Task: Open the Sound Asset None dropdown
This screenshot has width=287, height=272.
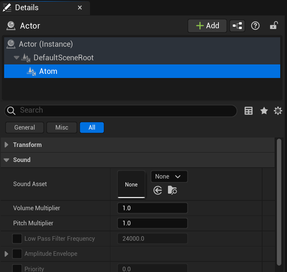Action: (169, 177)
